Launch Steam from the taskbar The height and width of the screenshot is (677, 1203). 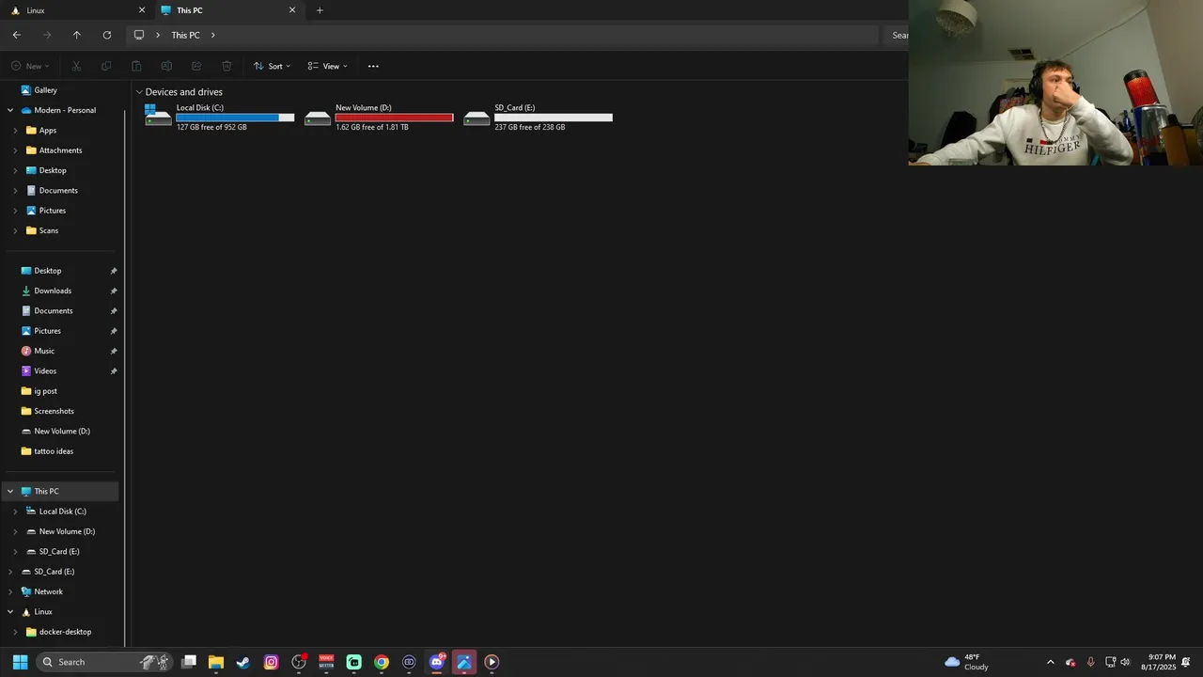point(243,662)
